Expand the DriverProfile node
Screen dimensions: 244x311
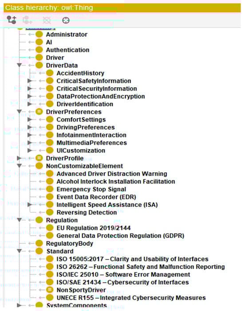tap(19, 158)
